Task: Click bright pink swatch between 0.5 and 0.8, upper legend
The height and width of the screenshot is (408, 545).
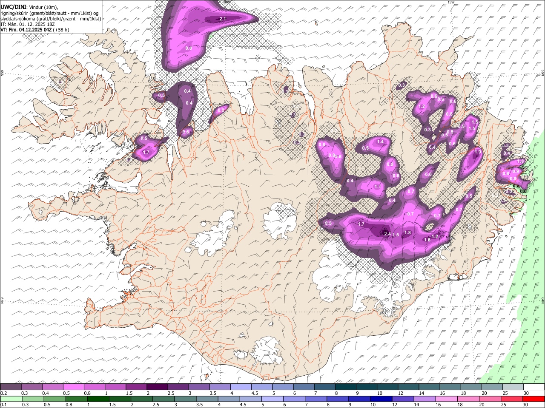Action: pos(73,387)
